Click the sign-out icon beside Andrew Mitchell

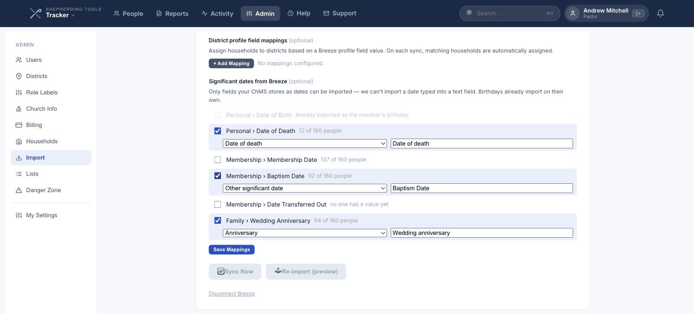tap(638, 13)
